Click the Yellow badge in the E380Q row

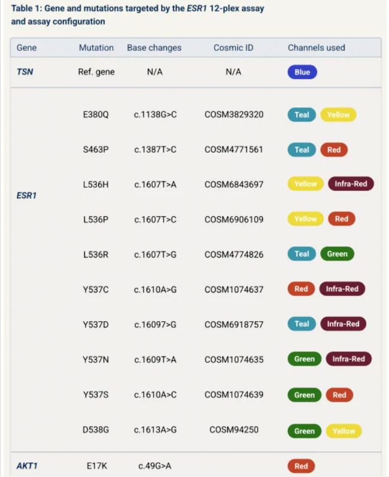338,114
